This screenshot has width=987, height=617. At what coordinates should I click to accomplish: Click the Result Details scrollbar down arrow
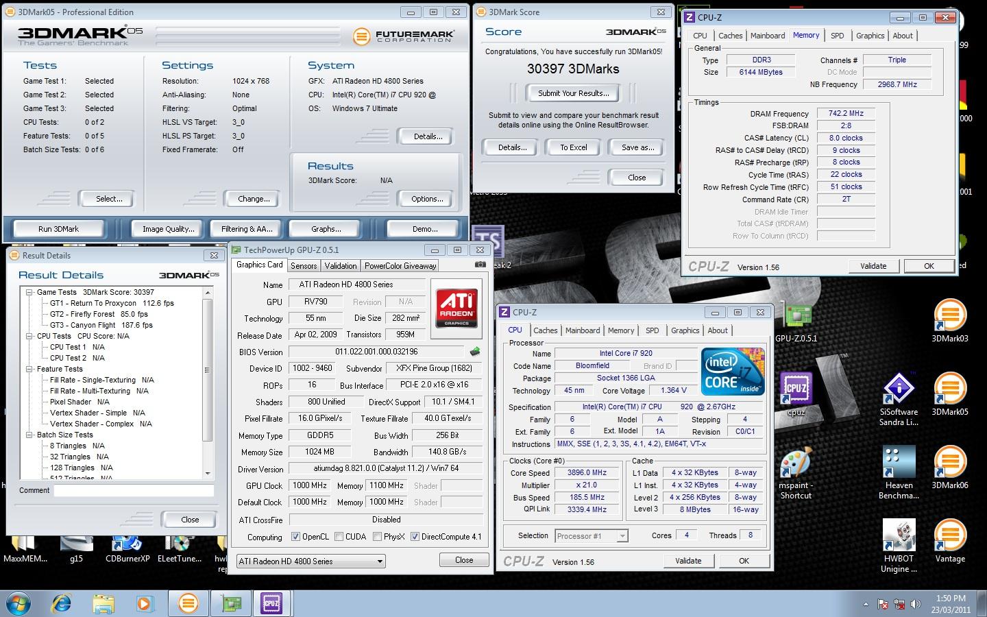(x=208, y=473)
